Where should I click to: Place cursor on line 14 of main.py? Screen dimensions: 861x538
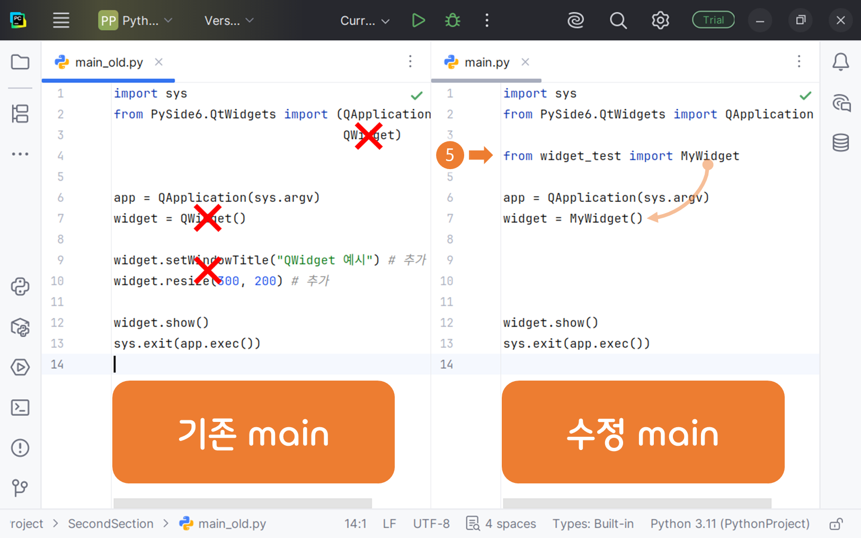660,364
